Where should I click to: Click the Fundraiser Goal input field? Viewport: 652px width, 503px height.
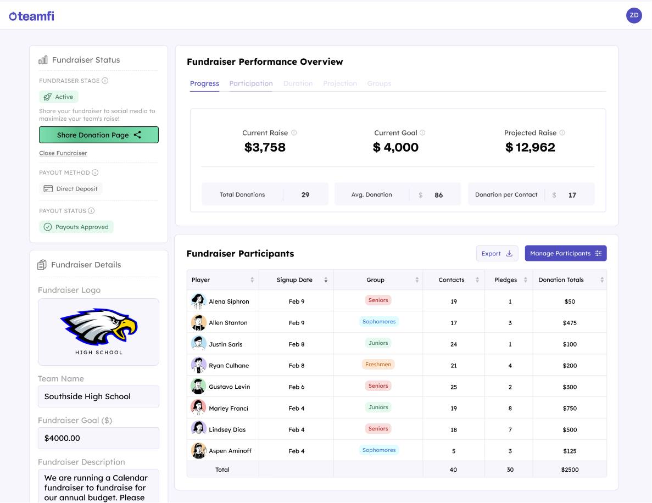(x=98, y=438)
